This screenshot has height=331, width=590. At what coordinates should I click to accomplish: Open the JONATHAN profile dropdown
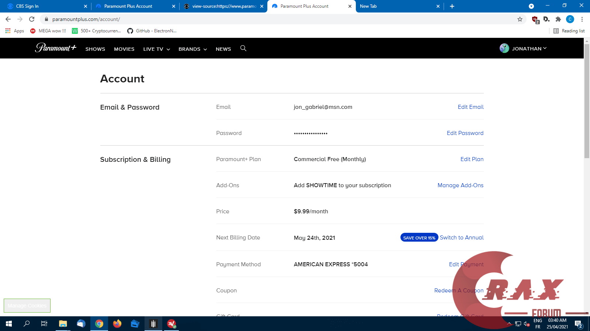[x=524, y=49]
